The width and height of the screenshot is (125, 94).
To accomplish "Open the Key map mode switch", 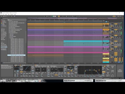I will click(x=116, y=16).
